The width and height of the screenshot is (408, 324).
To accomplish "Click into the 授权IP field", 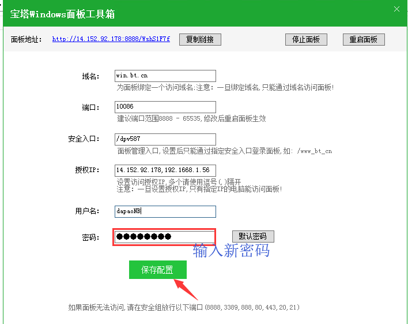I will (x=165, y=170).
